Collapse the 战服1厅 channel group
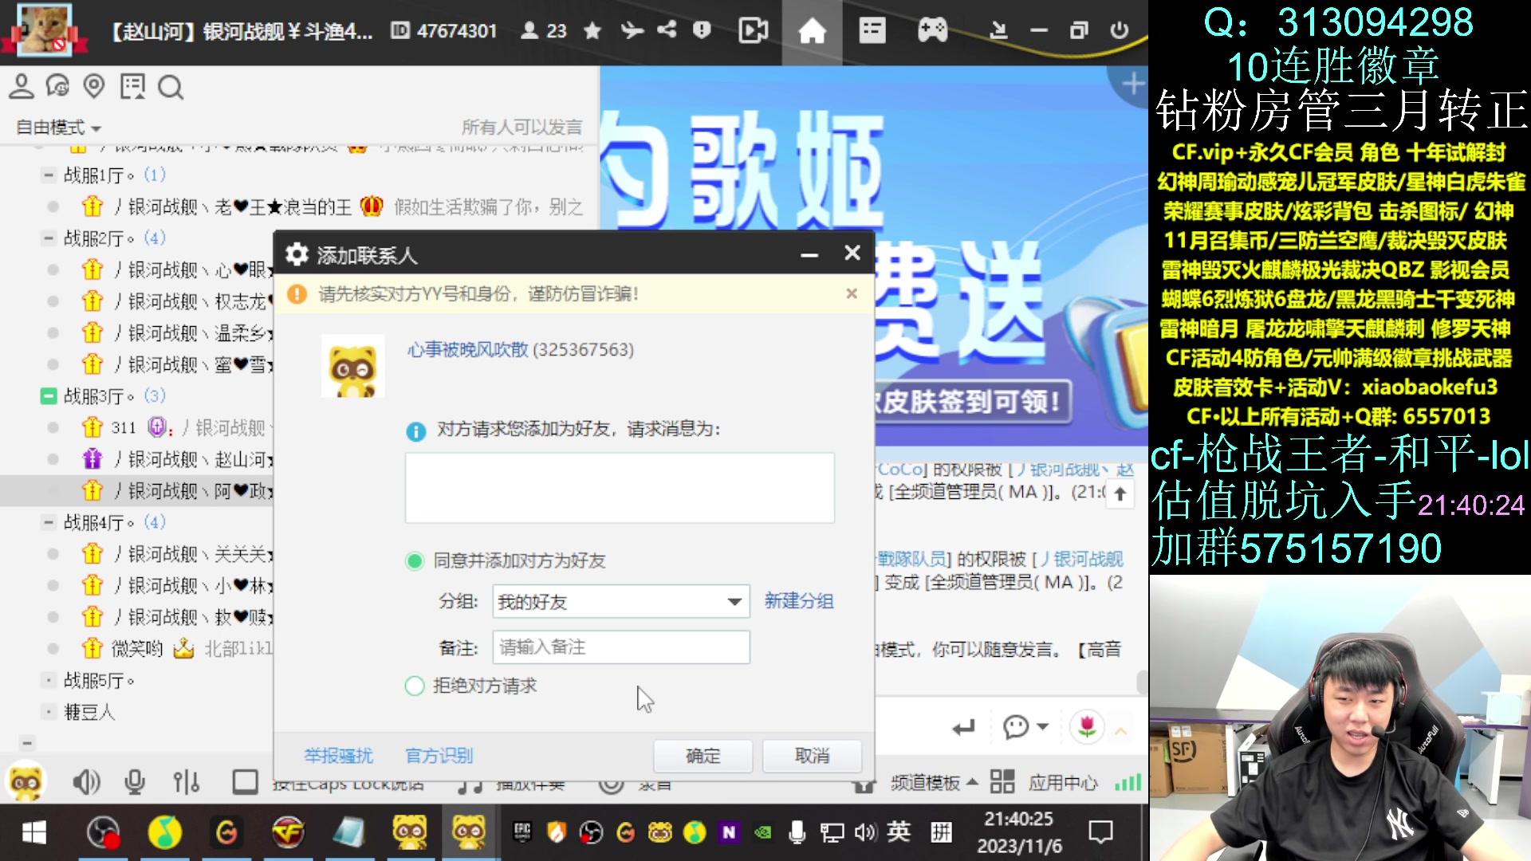 coord(49,175)
